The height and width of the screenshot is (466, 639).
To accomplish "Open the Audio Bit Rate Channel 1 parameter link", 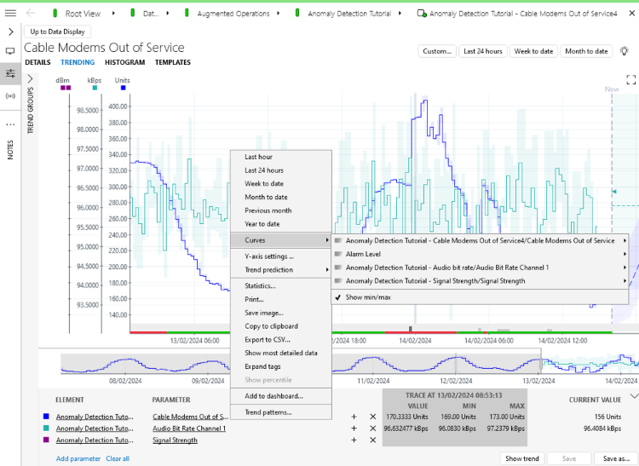I will tap(189, 429).
